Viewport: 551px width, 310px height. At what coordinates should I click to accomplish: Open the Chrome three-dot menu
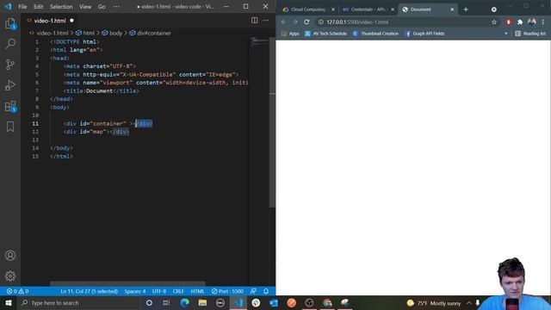(x=543, y=22)
